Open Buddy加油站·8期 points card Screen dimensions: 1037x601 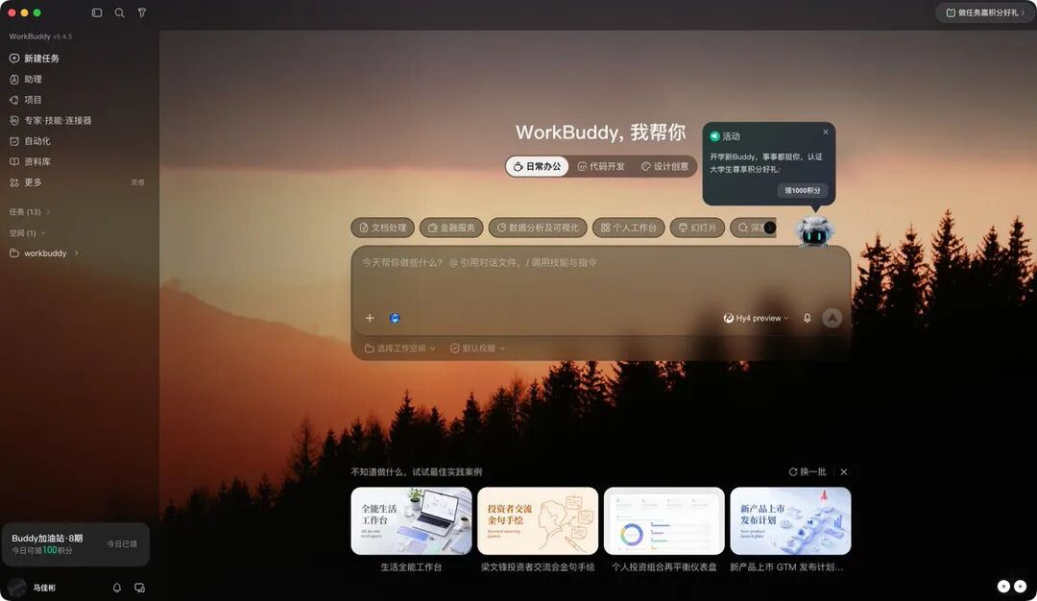[x=76, y=544]
